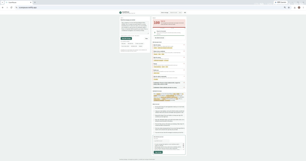The image size is (306, 161).
Task: Select the Rushes you warning card
Action: 169,72
